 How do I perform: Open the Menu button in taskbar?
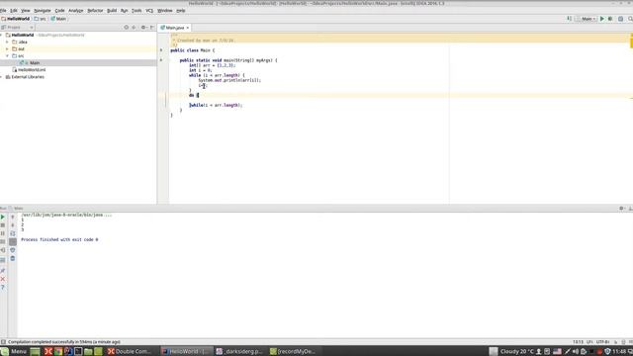[14, 352]
